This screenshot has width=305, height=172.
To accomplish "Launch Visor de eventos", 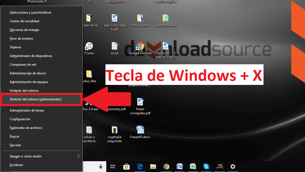I will [x=41, y=39].
